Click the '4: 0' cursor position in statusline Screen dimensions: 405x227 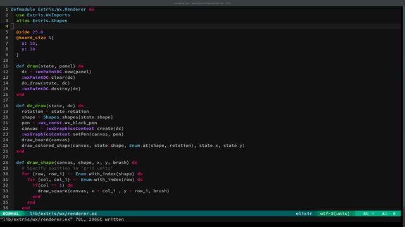pos(389,214)
